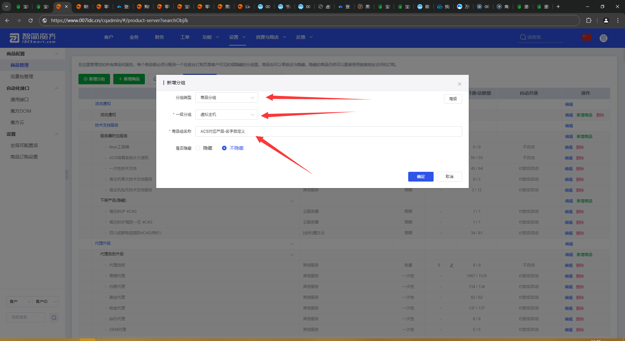Image resolution: width=625 pixels, height=341 pixels.
Task: Click the China flag language icon
Action: pos(587,37)
